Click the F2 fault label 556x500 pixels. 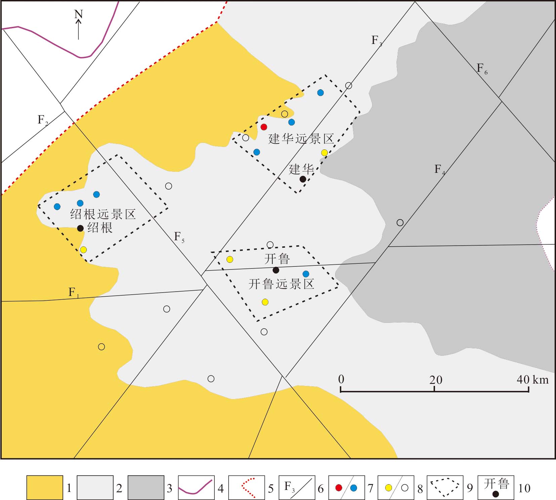43,120
